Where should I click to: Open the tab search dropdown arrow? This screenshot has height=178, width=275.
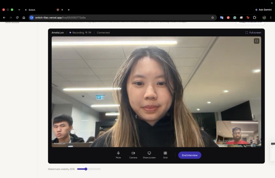click(x=19, y=10)
